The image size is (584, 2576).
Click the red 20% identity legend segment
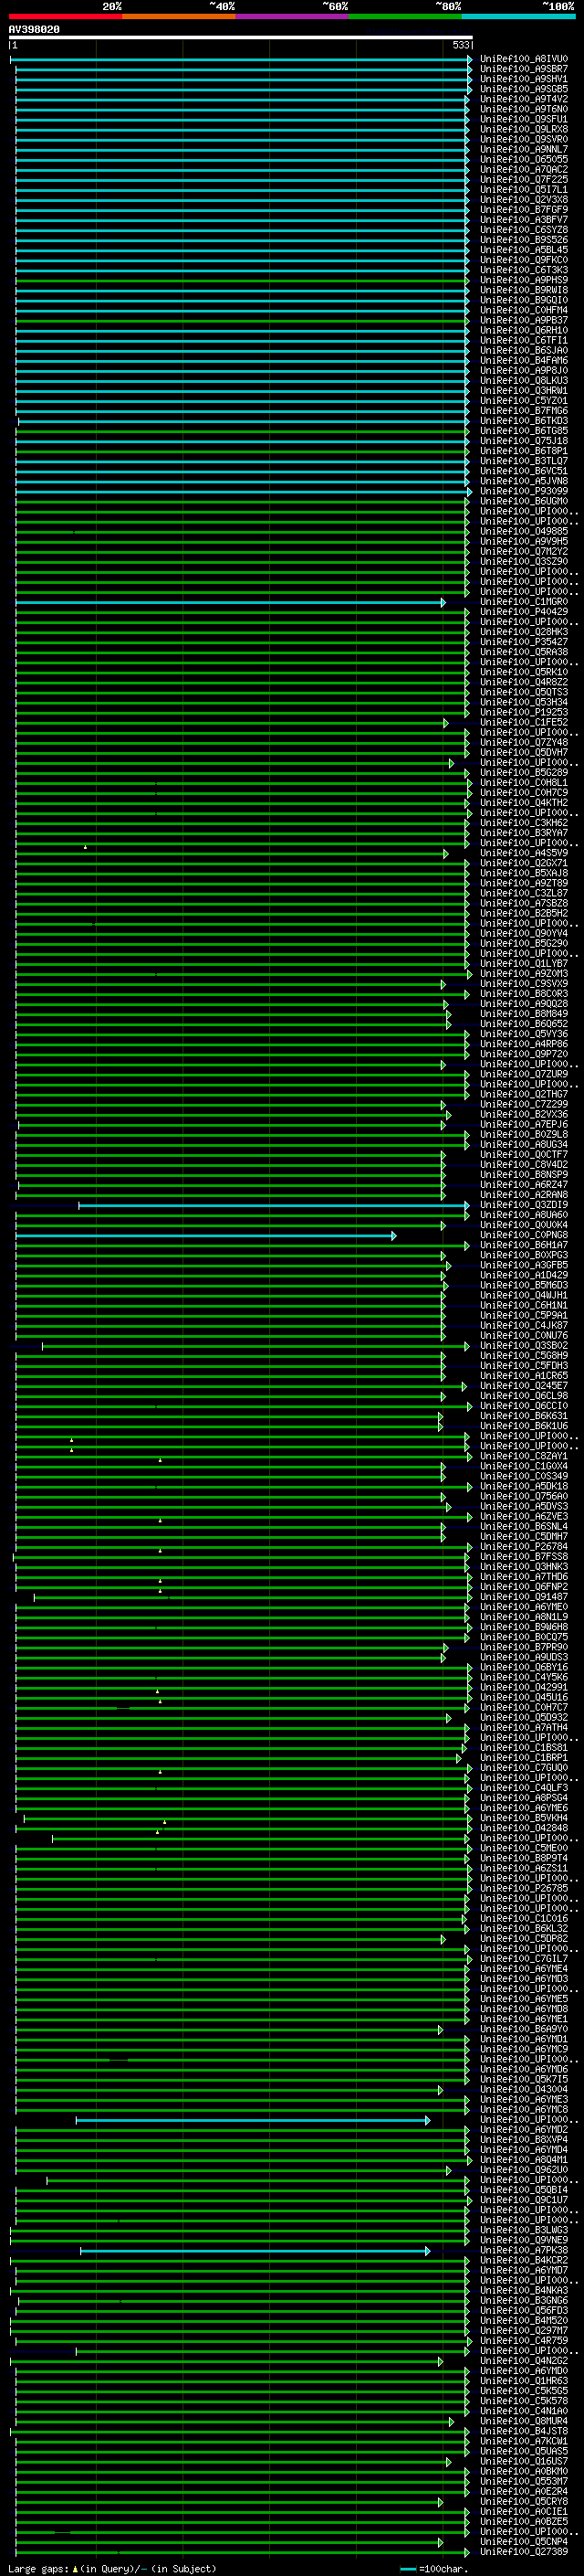pos(65,16)
